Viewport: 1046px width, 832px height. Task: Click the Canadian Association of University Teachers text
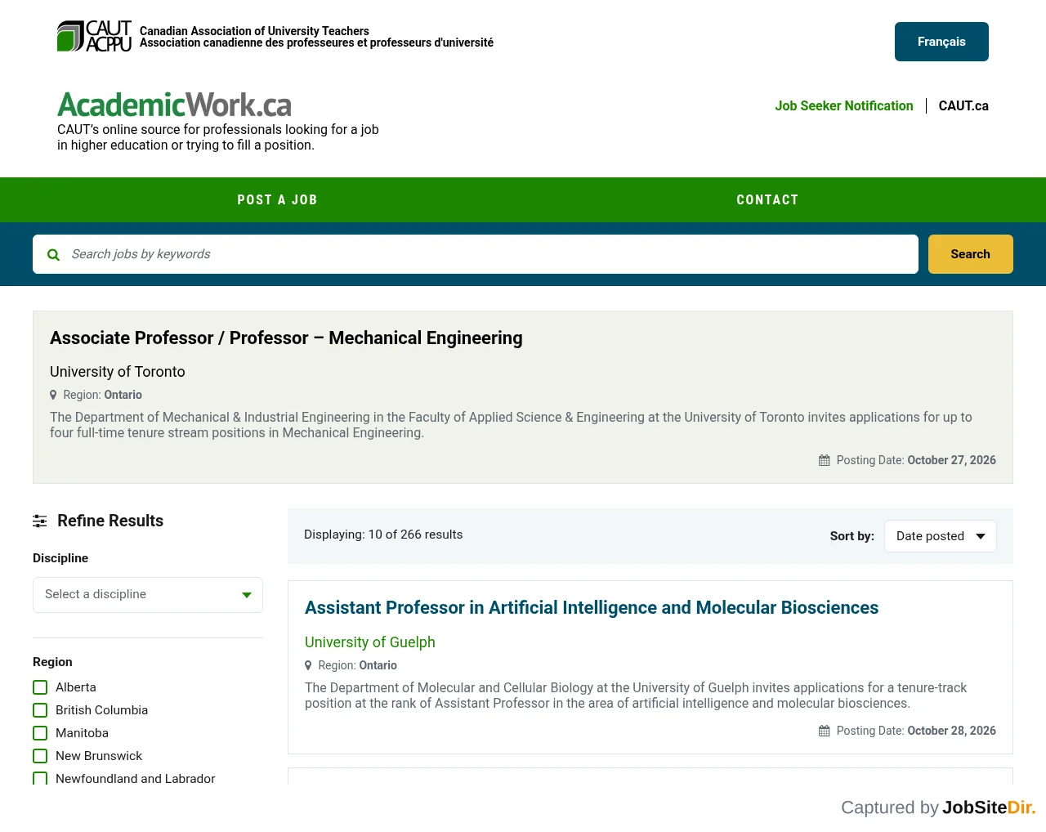point(254,31)
